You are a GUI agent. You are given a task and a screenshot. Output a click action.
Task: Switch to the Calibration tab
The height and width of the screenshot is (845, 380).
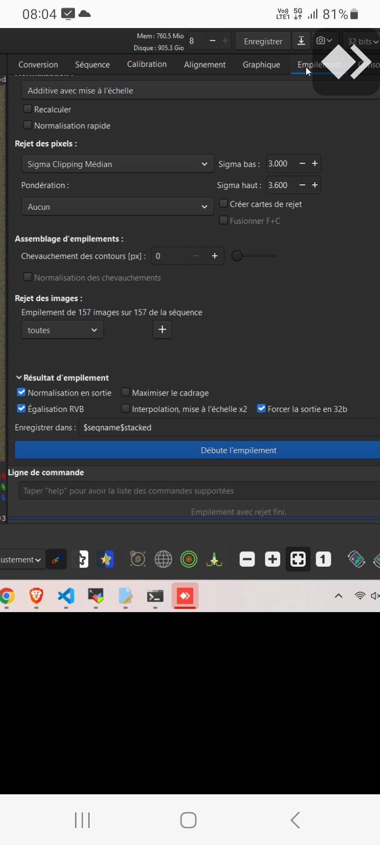click(147, 64)
